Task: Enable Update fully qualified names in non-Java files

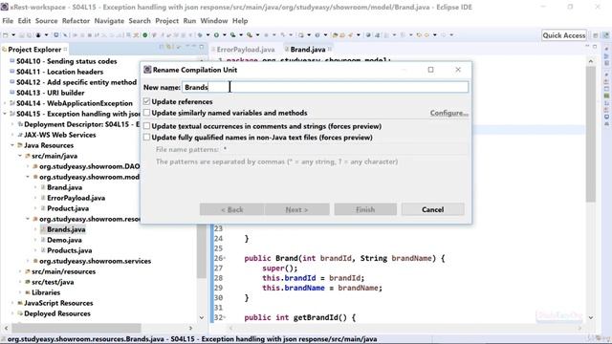Action: coord(146,138)
